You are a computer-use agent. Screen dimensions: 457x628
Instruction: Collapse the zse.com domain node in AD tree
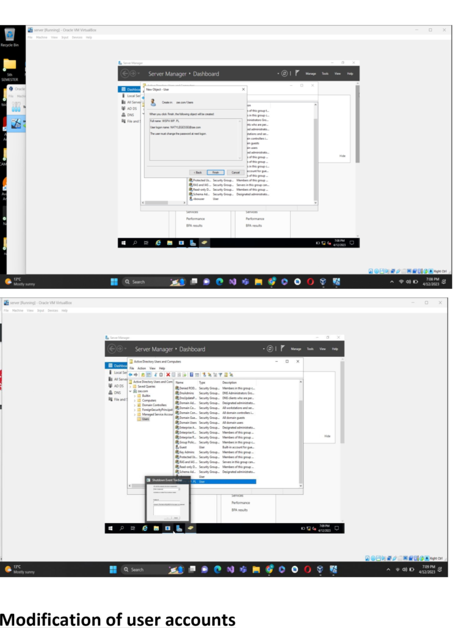130,391
